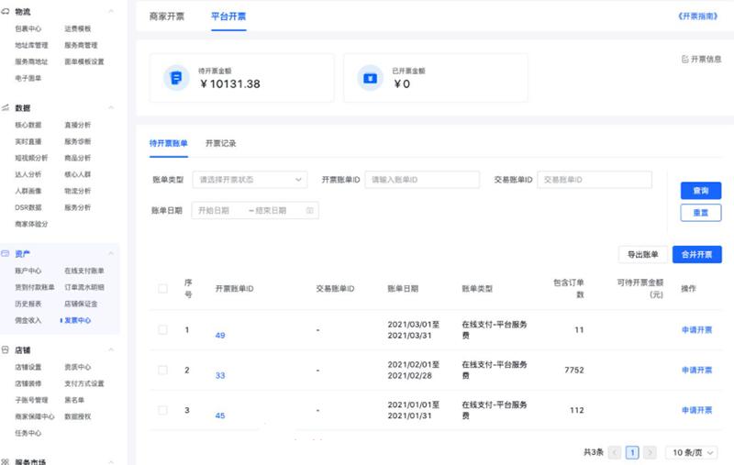
Task: Click the blue 待开票金额 document icon
Action: tap(176, 78)
